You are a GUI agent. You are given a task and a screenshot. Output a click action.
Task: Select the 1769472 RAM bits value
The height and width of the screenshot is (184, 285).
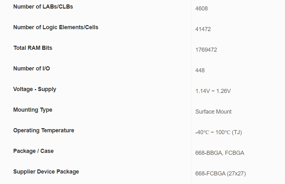click(x=206, y=50)
